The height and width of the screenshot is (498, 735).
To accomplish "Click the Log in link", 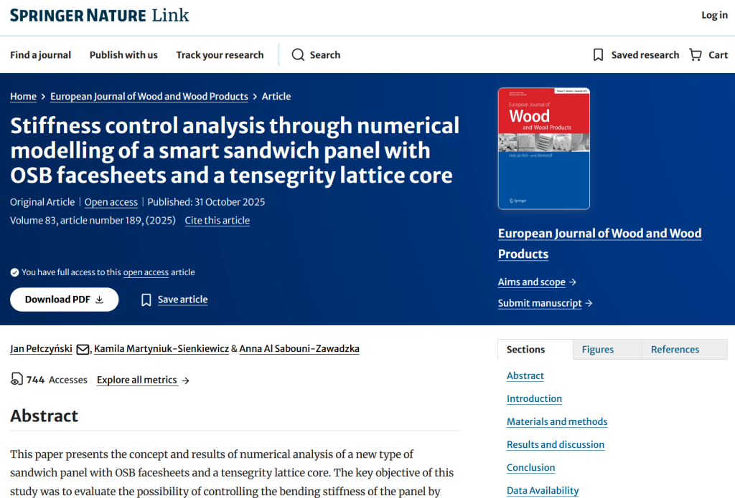I will point(713,15).
